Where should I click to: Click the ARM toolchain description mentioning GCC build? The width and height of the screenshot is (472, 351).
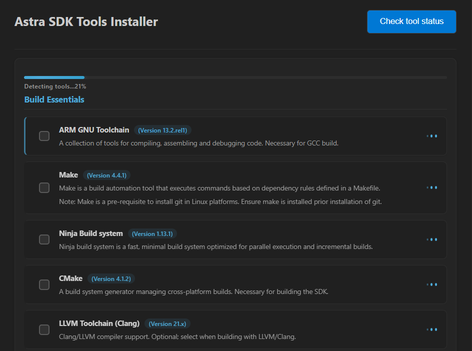(198, 143)
